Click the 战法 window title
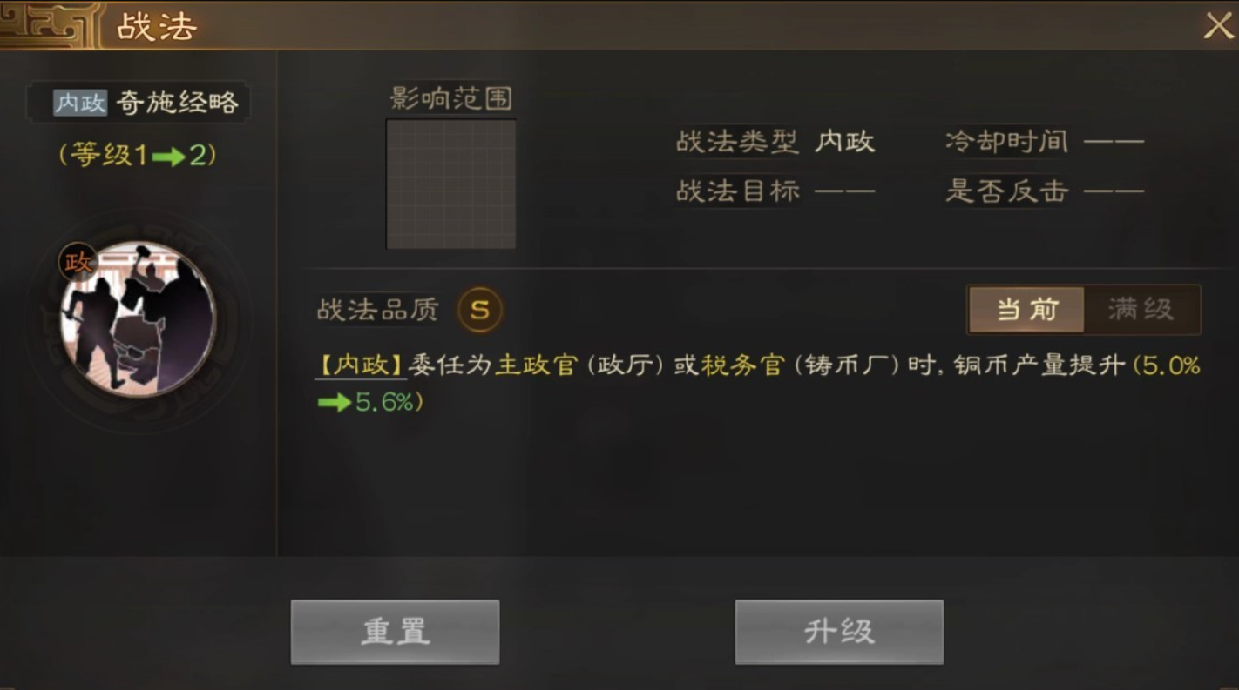 (157, 27)
